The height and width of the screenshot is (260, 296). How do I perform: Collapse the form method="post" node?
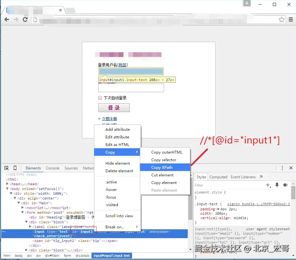pos(23,212)
